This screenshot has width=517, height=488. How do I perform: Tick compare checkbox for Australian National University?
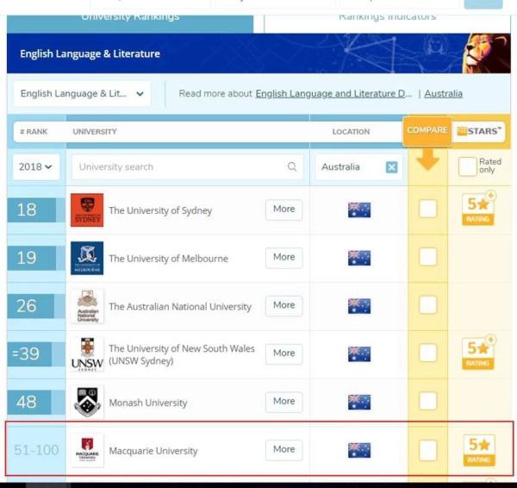[x=427, y=305]
